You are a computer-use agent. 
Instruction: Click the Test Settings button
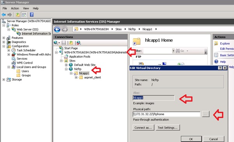point(167,128)
